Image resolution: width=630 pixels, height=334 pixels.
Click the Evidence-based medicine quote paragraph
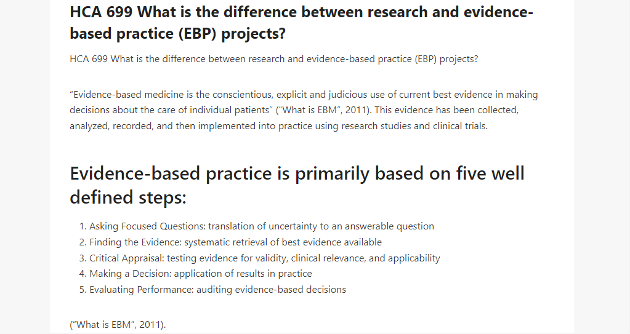click(x=304, y=110)
